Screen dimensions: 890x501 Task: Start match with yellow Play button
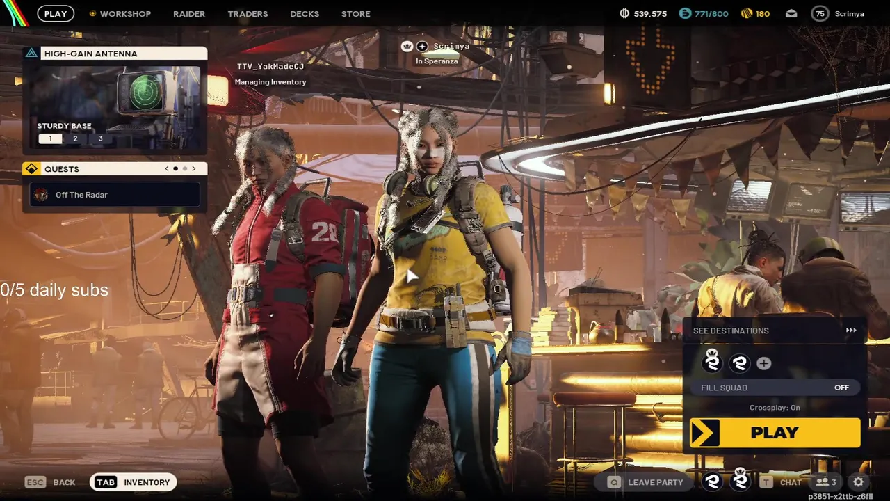tap(775, 433)
